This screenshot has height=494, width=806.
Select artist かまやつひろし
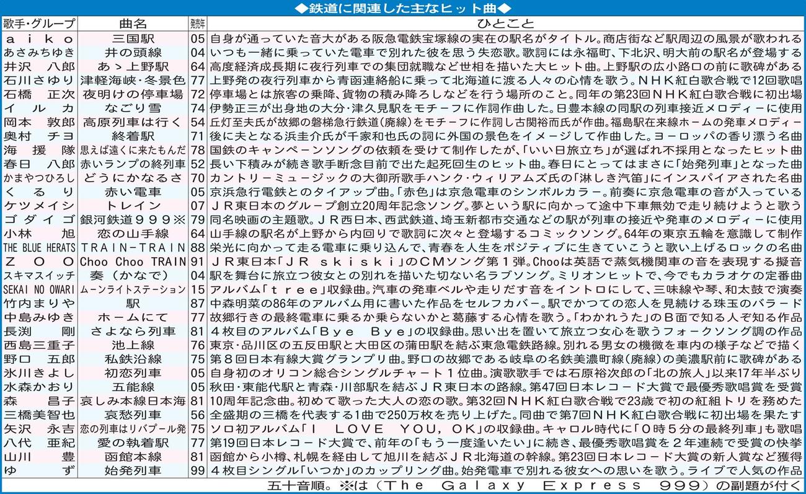click(39, 178)
